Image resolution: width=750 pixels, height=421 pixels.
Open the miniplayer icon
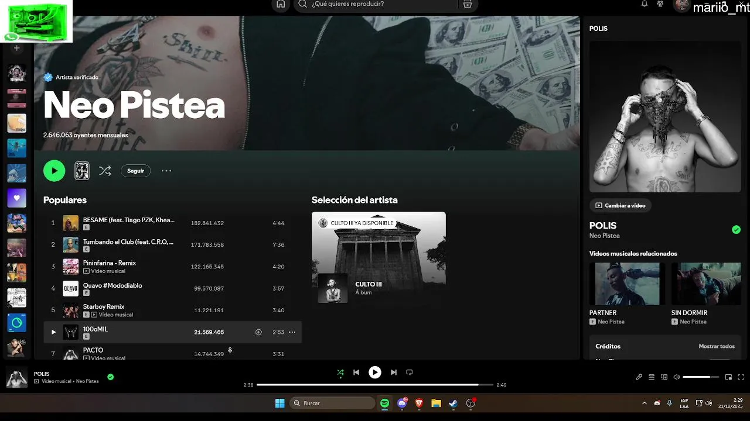point(729,377)
